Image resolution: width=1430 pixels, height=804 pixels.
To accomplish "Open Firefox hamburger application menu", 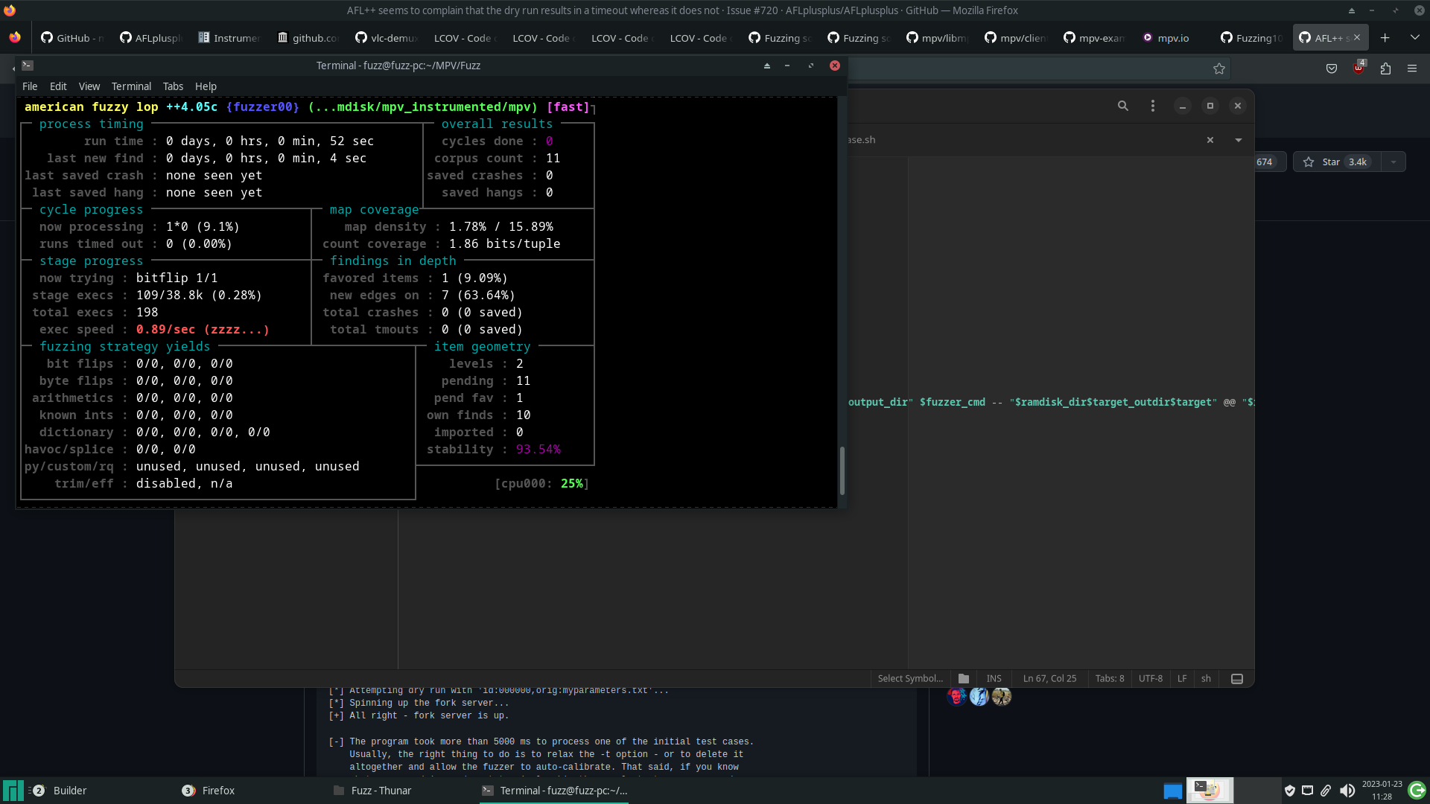I will (x=1412, y=68).
